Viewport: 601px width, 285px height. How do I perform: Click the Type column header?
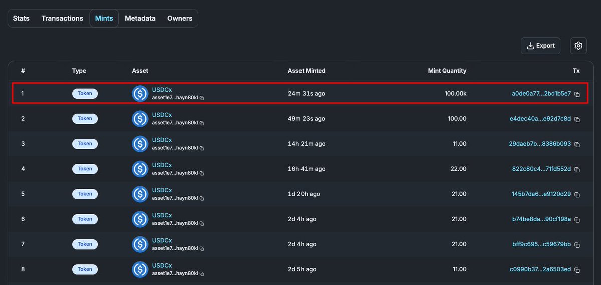tap(79, 71)
